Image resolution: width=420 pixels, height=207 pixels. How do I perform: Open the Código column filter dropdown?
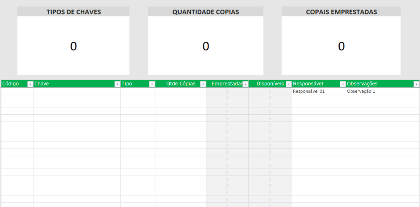pyautogui.click(x=30, y=84)
